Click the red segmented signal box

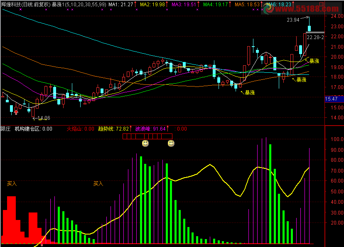(147, 136)
